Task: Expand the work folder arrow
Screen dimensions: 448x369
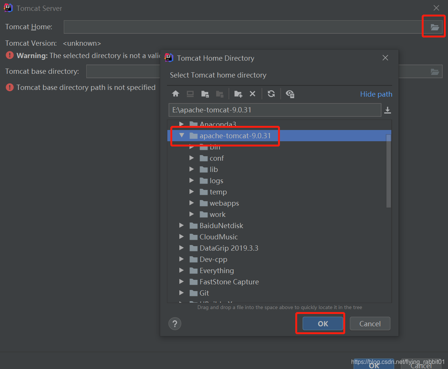Action: [x=191, y=214]
